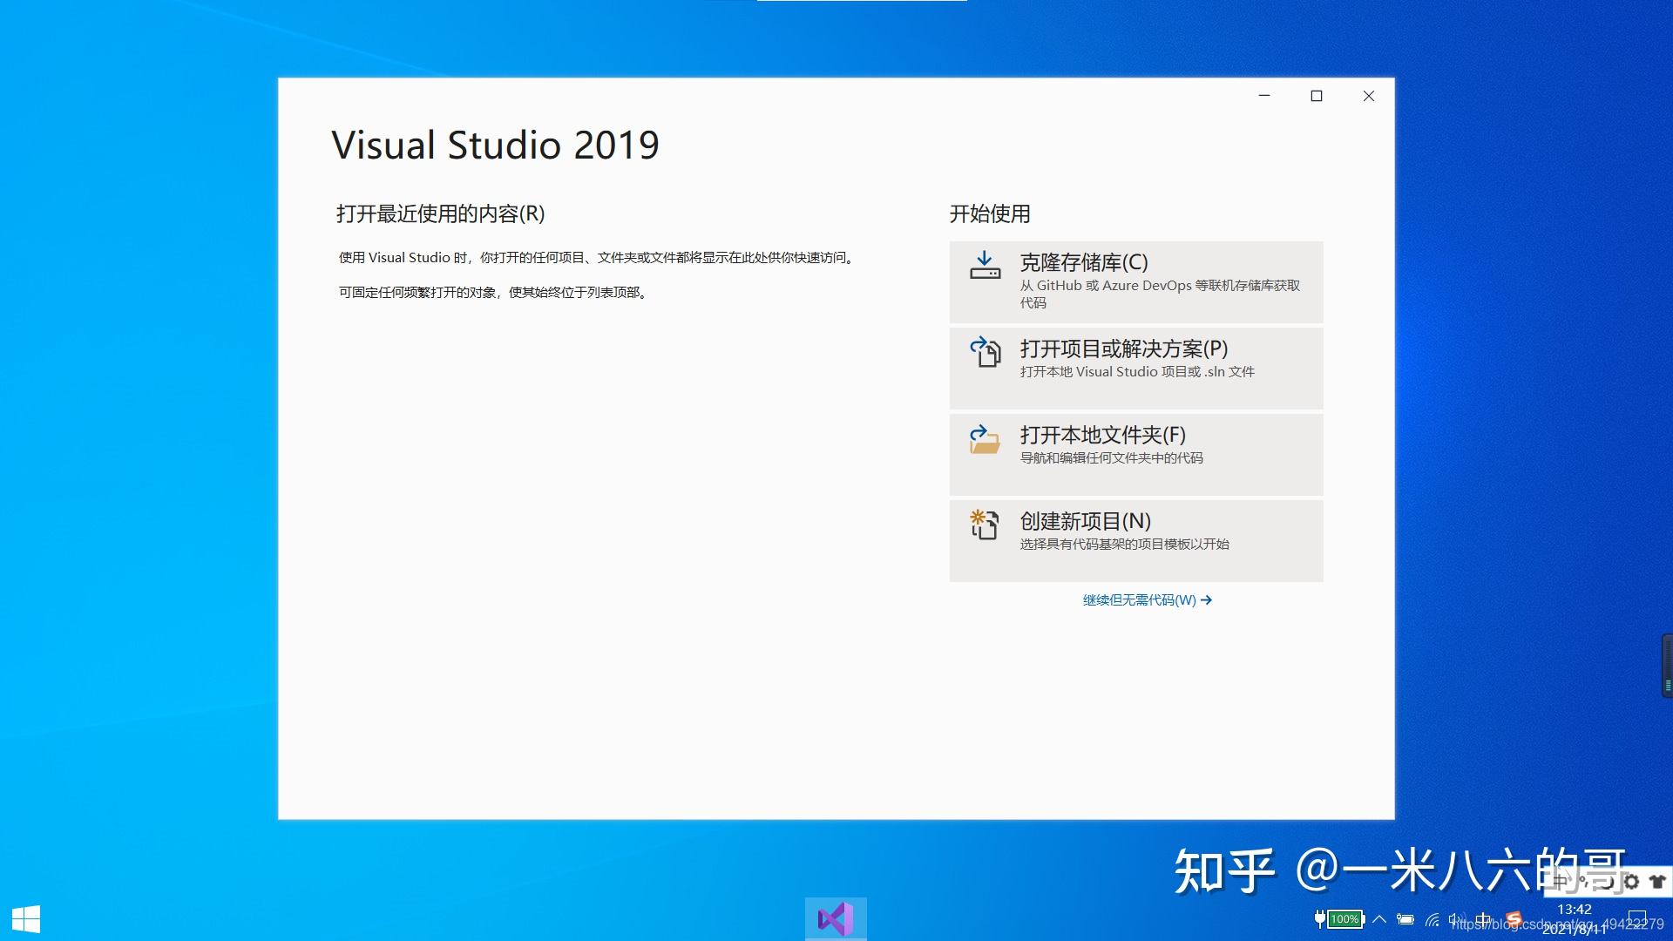Open Visual Studio from the taskbar icon
The width and height of the screenshot is (1673, 941).
836,917
